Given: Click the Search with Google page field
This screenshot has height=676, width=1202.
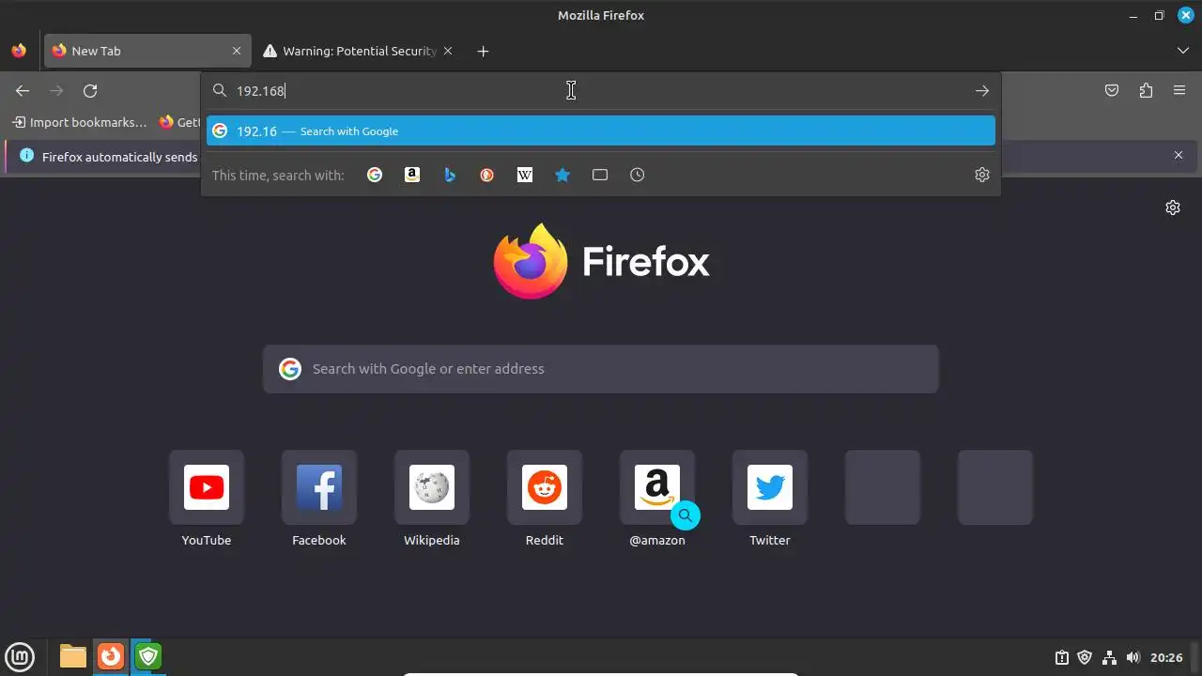Looking at the screenshot, I should click(x=601, y=369).
